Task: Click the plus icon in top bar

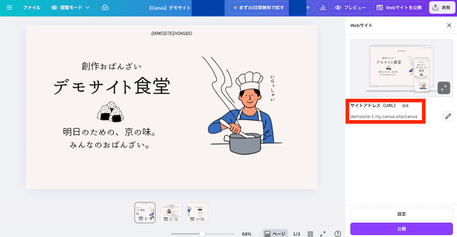Action: 308,8
